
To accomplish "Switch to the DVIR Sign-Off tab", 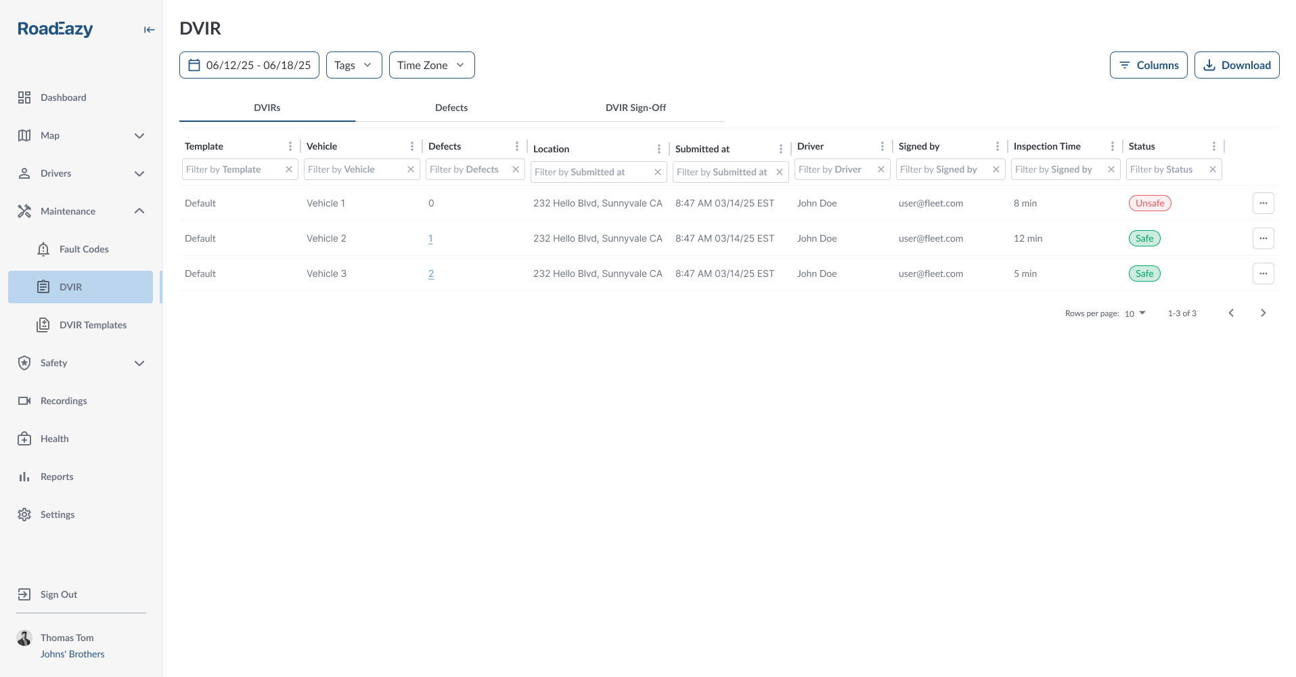I will [x=635, y=108].
